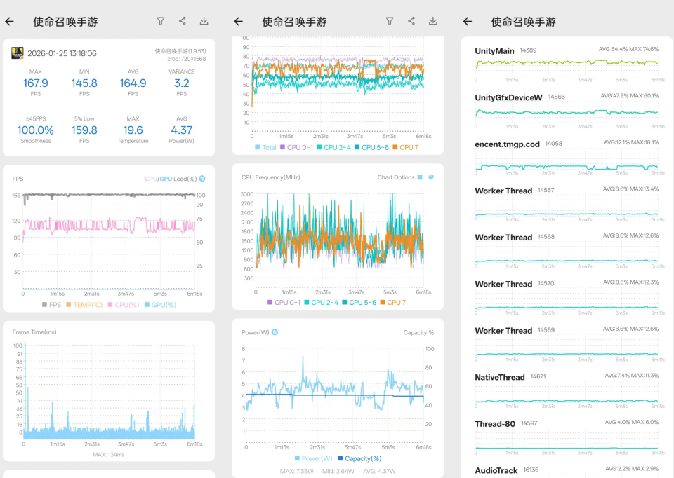Viewport: 674px width, 478px height.
Task: Open filter icon on middle screen
Action: (390, 22)
